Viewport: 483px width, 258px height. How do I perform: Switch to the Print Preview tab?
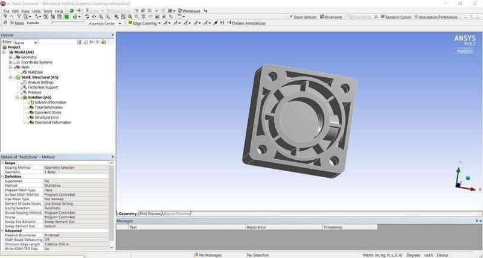[x=150, y=213]
